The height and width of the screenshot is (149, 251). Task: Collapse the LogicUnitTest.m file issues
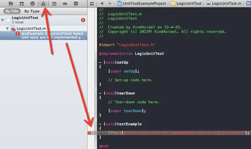[7, 29]
